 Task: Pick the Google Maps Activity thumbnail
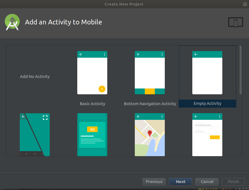(x=150, y=135)
